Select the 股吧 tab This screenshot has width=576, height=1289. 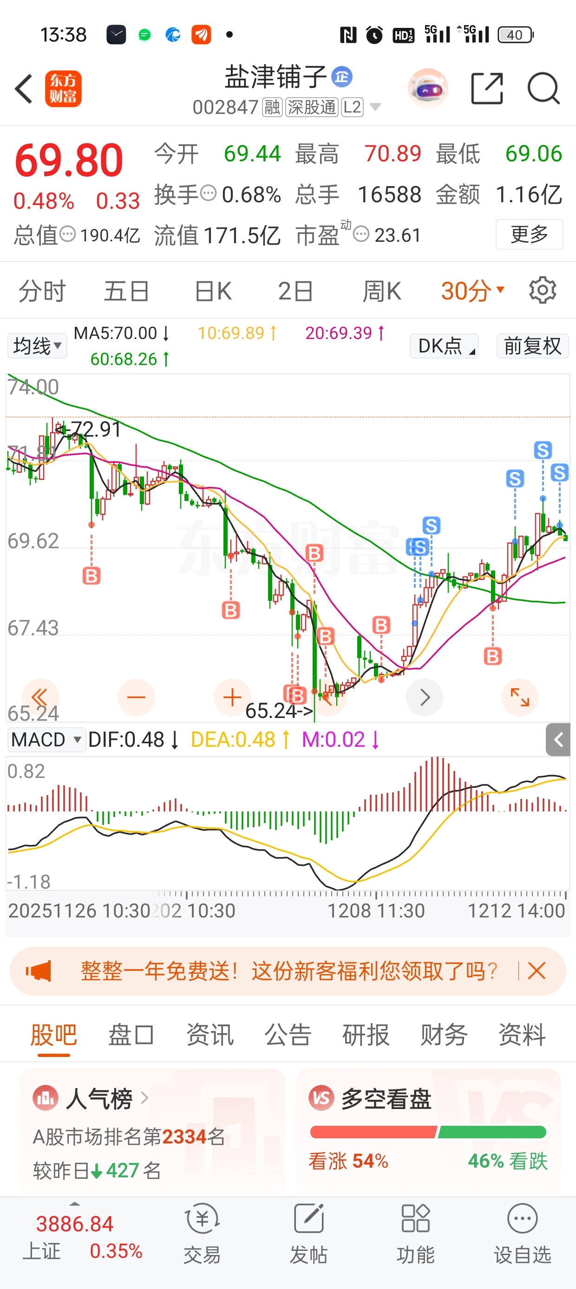pos(53,1035)
